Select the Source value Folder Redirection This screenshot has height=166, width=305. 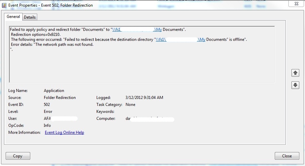coord(60,98)
